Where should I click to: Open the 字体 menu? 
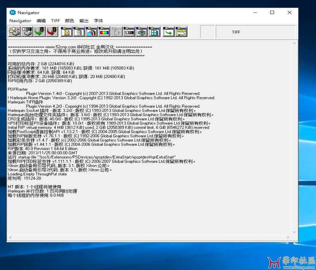coord(98,21)
